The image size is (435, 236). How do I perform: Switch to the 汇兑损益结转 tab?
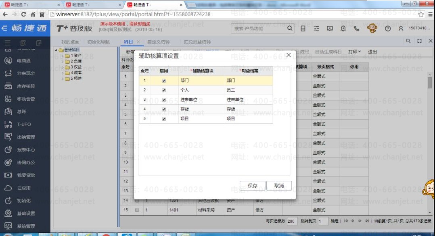197,42
